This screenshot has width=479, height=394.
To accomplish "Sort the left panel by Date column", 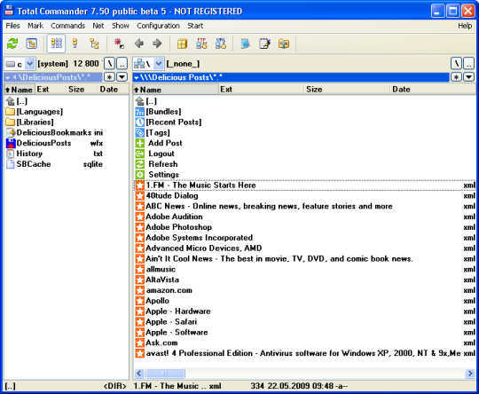I will [114, 90].
